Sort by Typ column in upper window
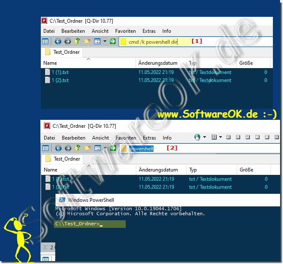 tap(211, 63)
